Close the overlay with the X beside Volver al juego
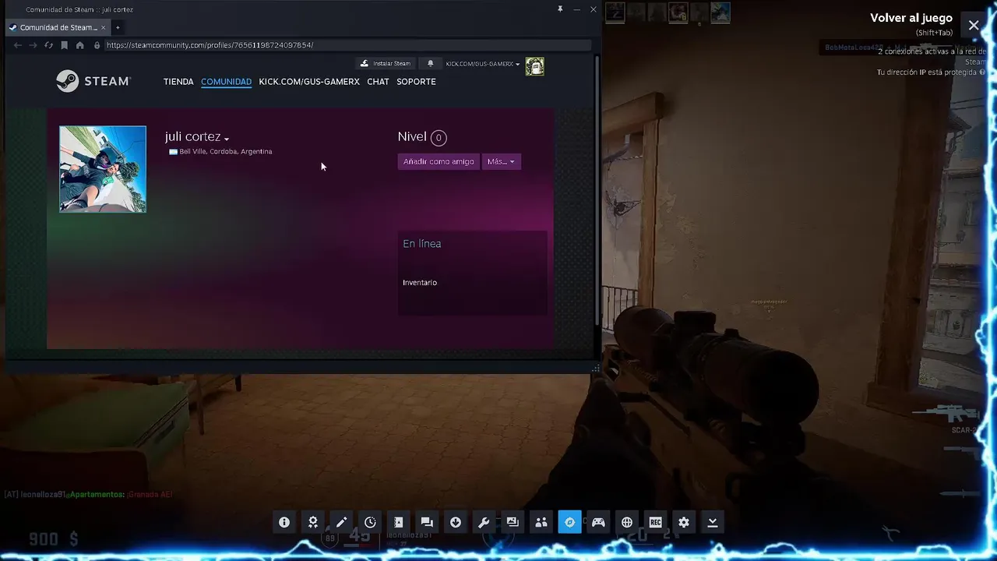Image resolution: width=997 pixels, height=561 pixels. coord(974,25)
